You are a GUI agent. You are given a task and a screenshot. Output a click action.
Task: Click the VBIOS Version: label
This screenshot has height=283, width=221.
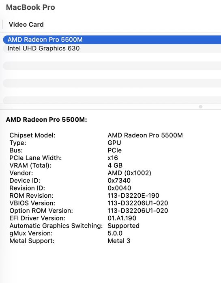point(32,203)
